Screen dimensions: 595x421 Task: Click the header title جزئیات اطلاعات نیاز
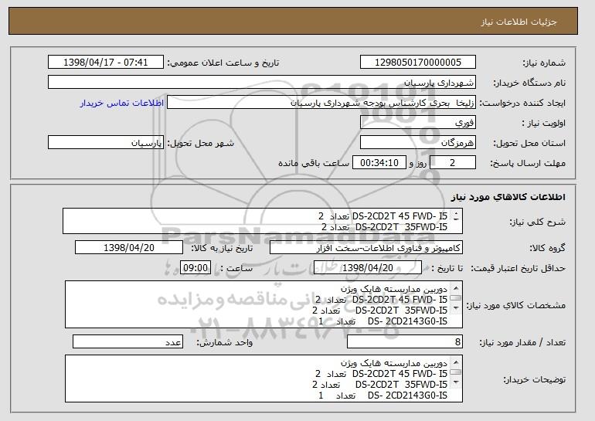[x=518, y=22]
